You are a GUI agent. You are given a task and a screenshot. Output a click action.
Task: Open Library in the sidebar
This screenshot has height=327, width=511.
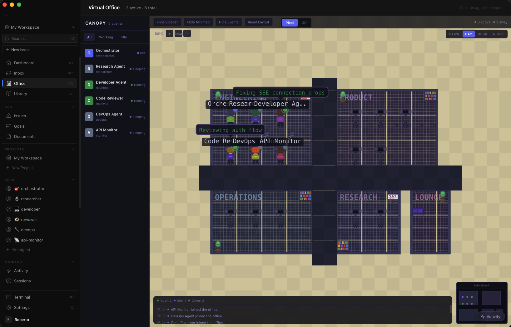click(40, 94)
